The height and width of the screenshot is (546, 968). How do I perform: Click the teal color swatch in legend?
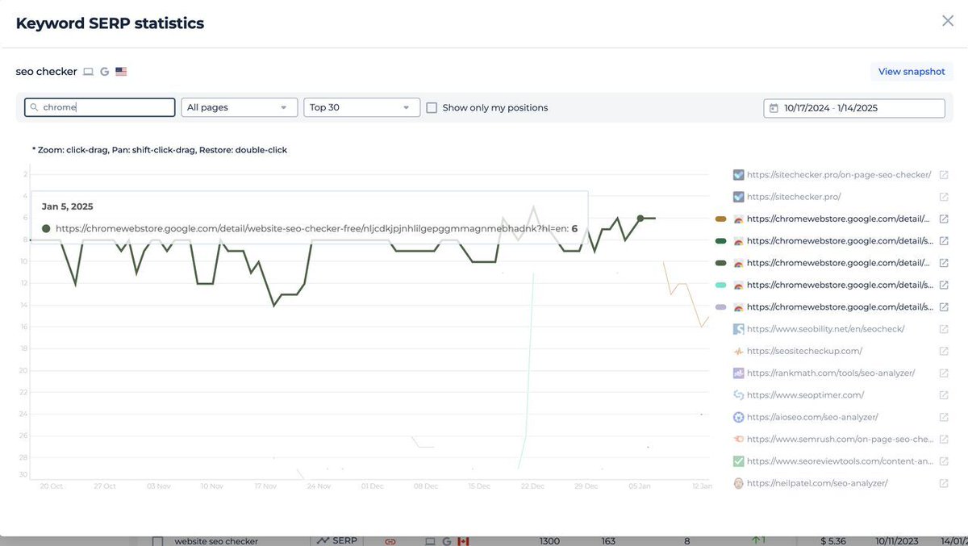point(721,285)
